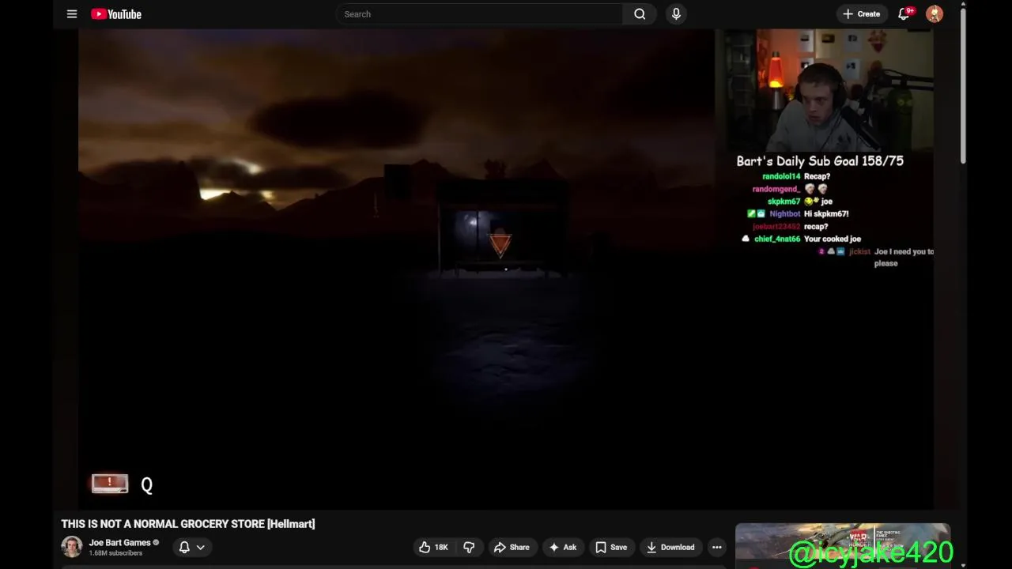
Task: Open more actions three-dot menu
Action: 716,547
